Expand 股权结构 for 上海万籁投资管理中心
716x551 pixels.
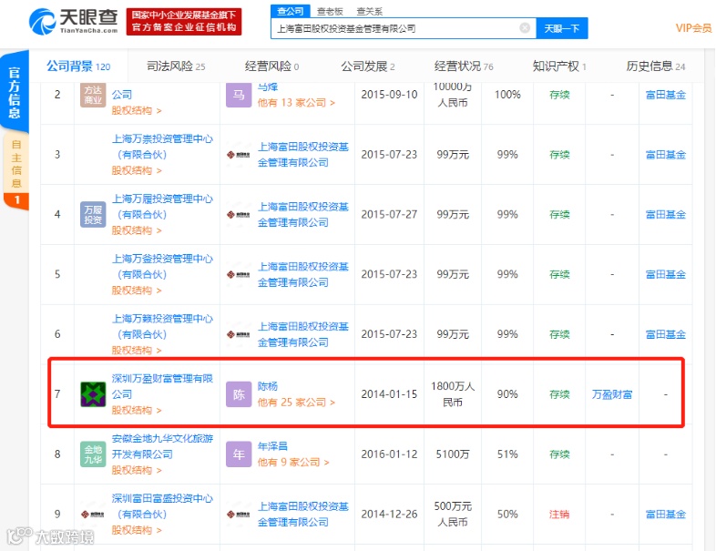point(137,350)
